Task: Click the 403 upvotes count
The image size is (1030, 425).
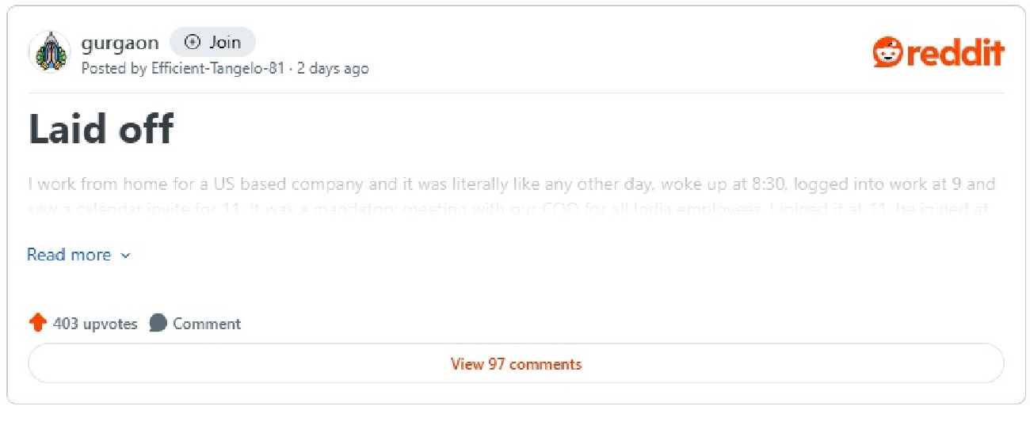Action: 95,324
